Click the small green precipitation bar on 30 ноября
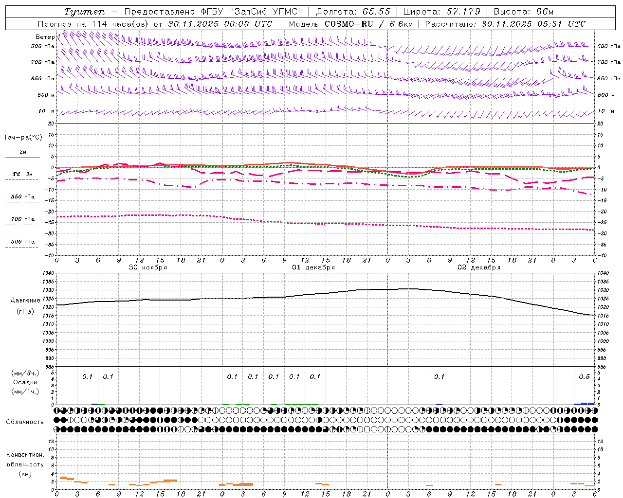This screenshot has height=498, width=623. pos(95,404)
